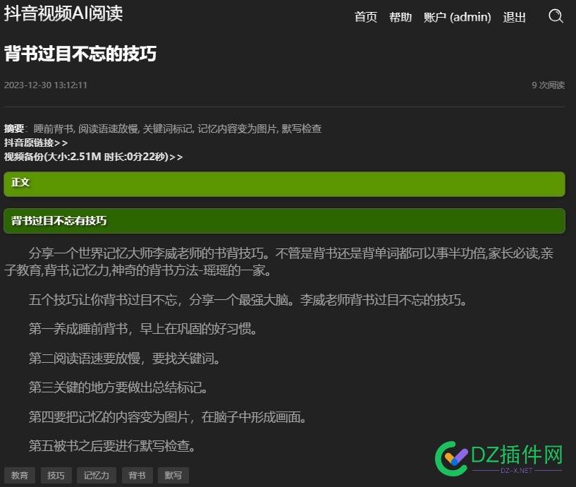Click the 正文 green section header
This screenshot has height=487, width=576.
pyautogui.click(x=284, y=184)
